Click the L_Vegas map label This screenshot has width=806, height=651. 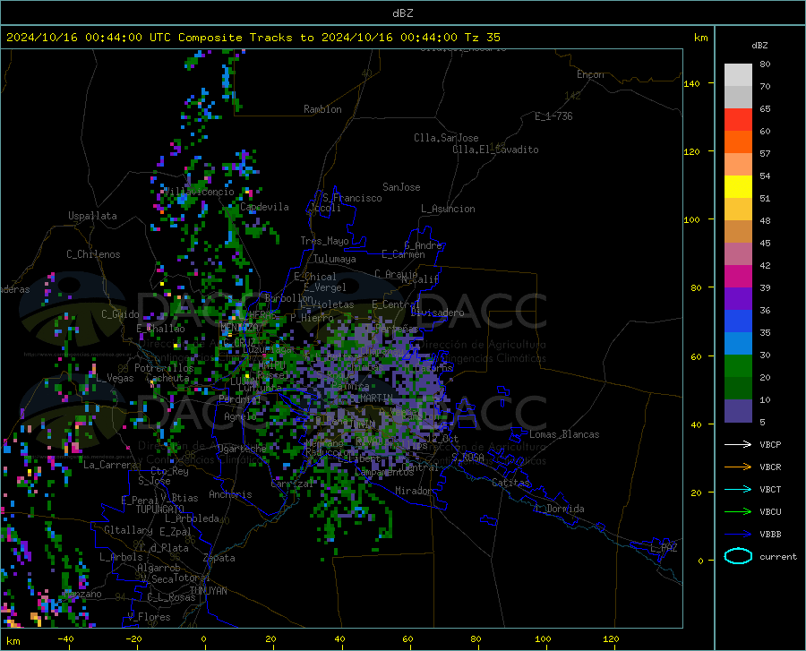click(115, 378)
